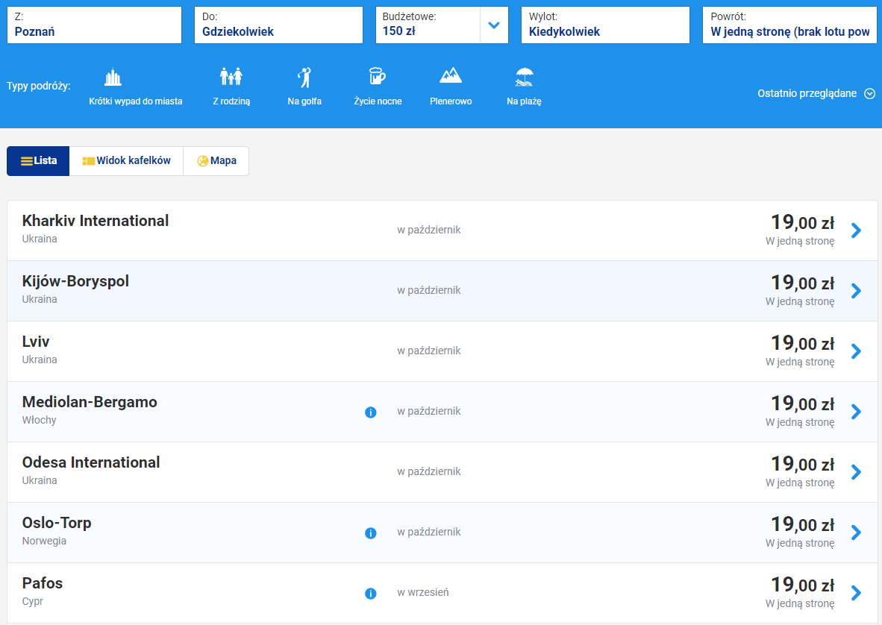Choose the outdoor mountains icon
Viewport: 882px width, 625px height.
pos(451,77)
